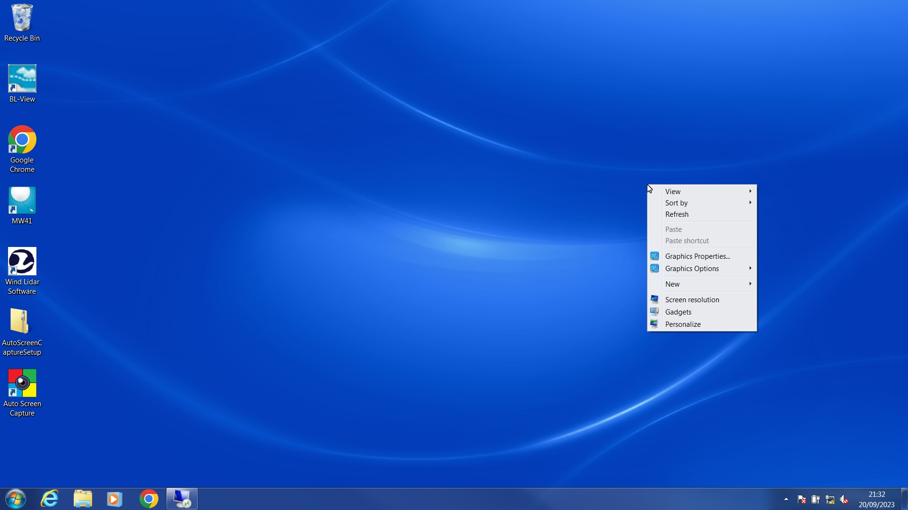Viewport: 908px width, 510px height.
Task: Open Windows Media Player in taskbar
Action: coord(114,499)
